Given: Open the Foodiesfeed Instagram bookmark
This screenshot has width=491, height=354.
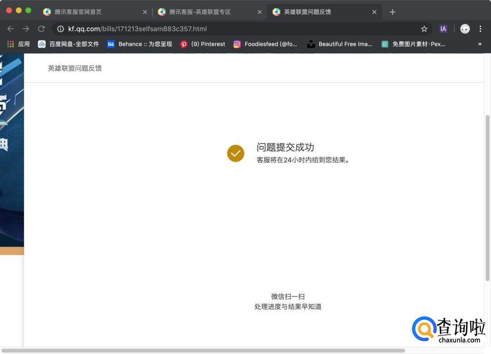Looking at the screenshot, I should 265,44.
